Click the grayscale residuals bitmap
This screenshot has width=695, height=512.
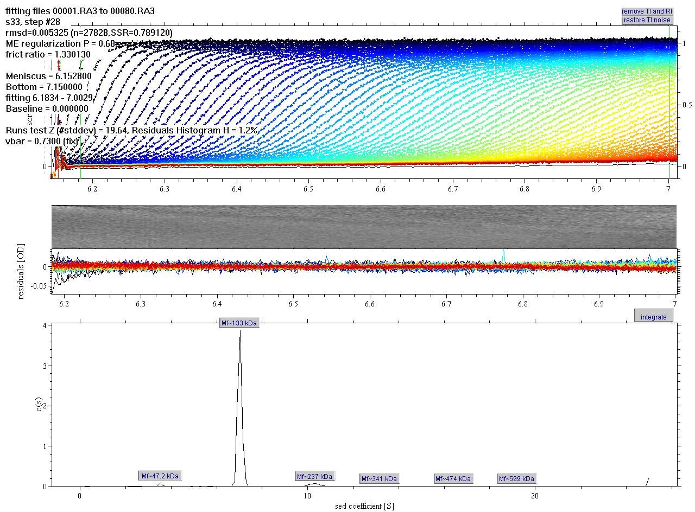pyautogui.click(x=364, y=226)
